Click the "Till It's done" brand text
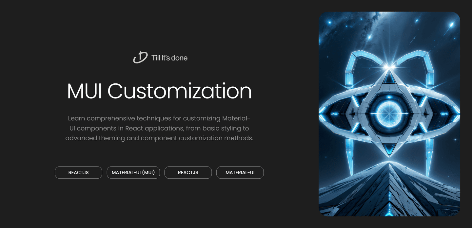The height and width of the screenshot is (228, 472). (169, 58)
